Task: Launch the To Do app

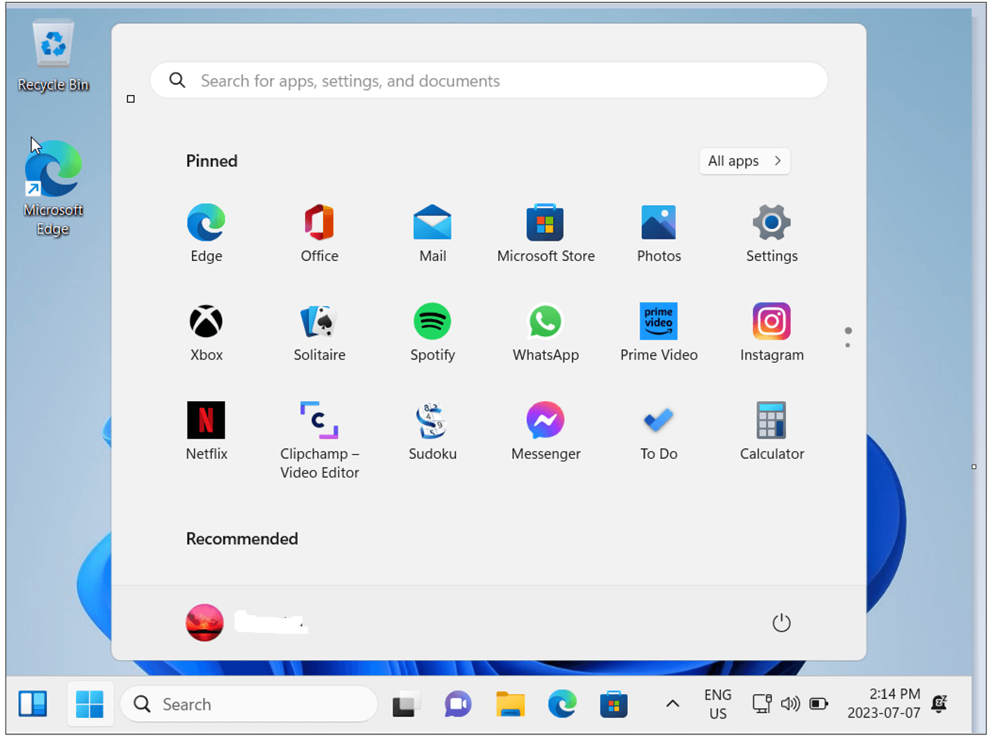Action: point(659,431)
